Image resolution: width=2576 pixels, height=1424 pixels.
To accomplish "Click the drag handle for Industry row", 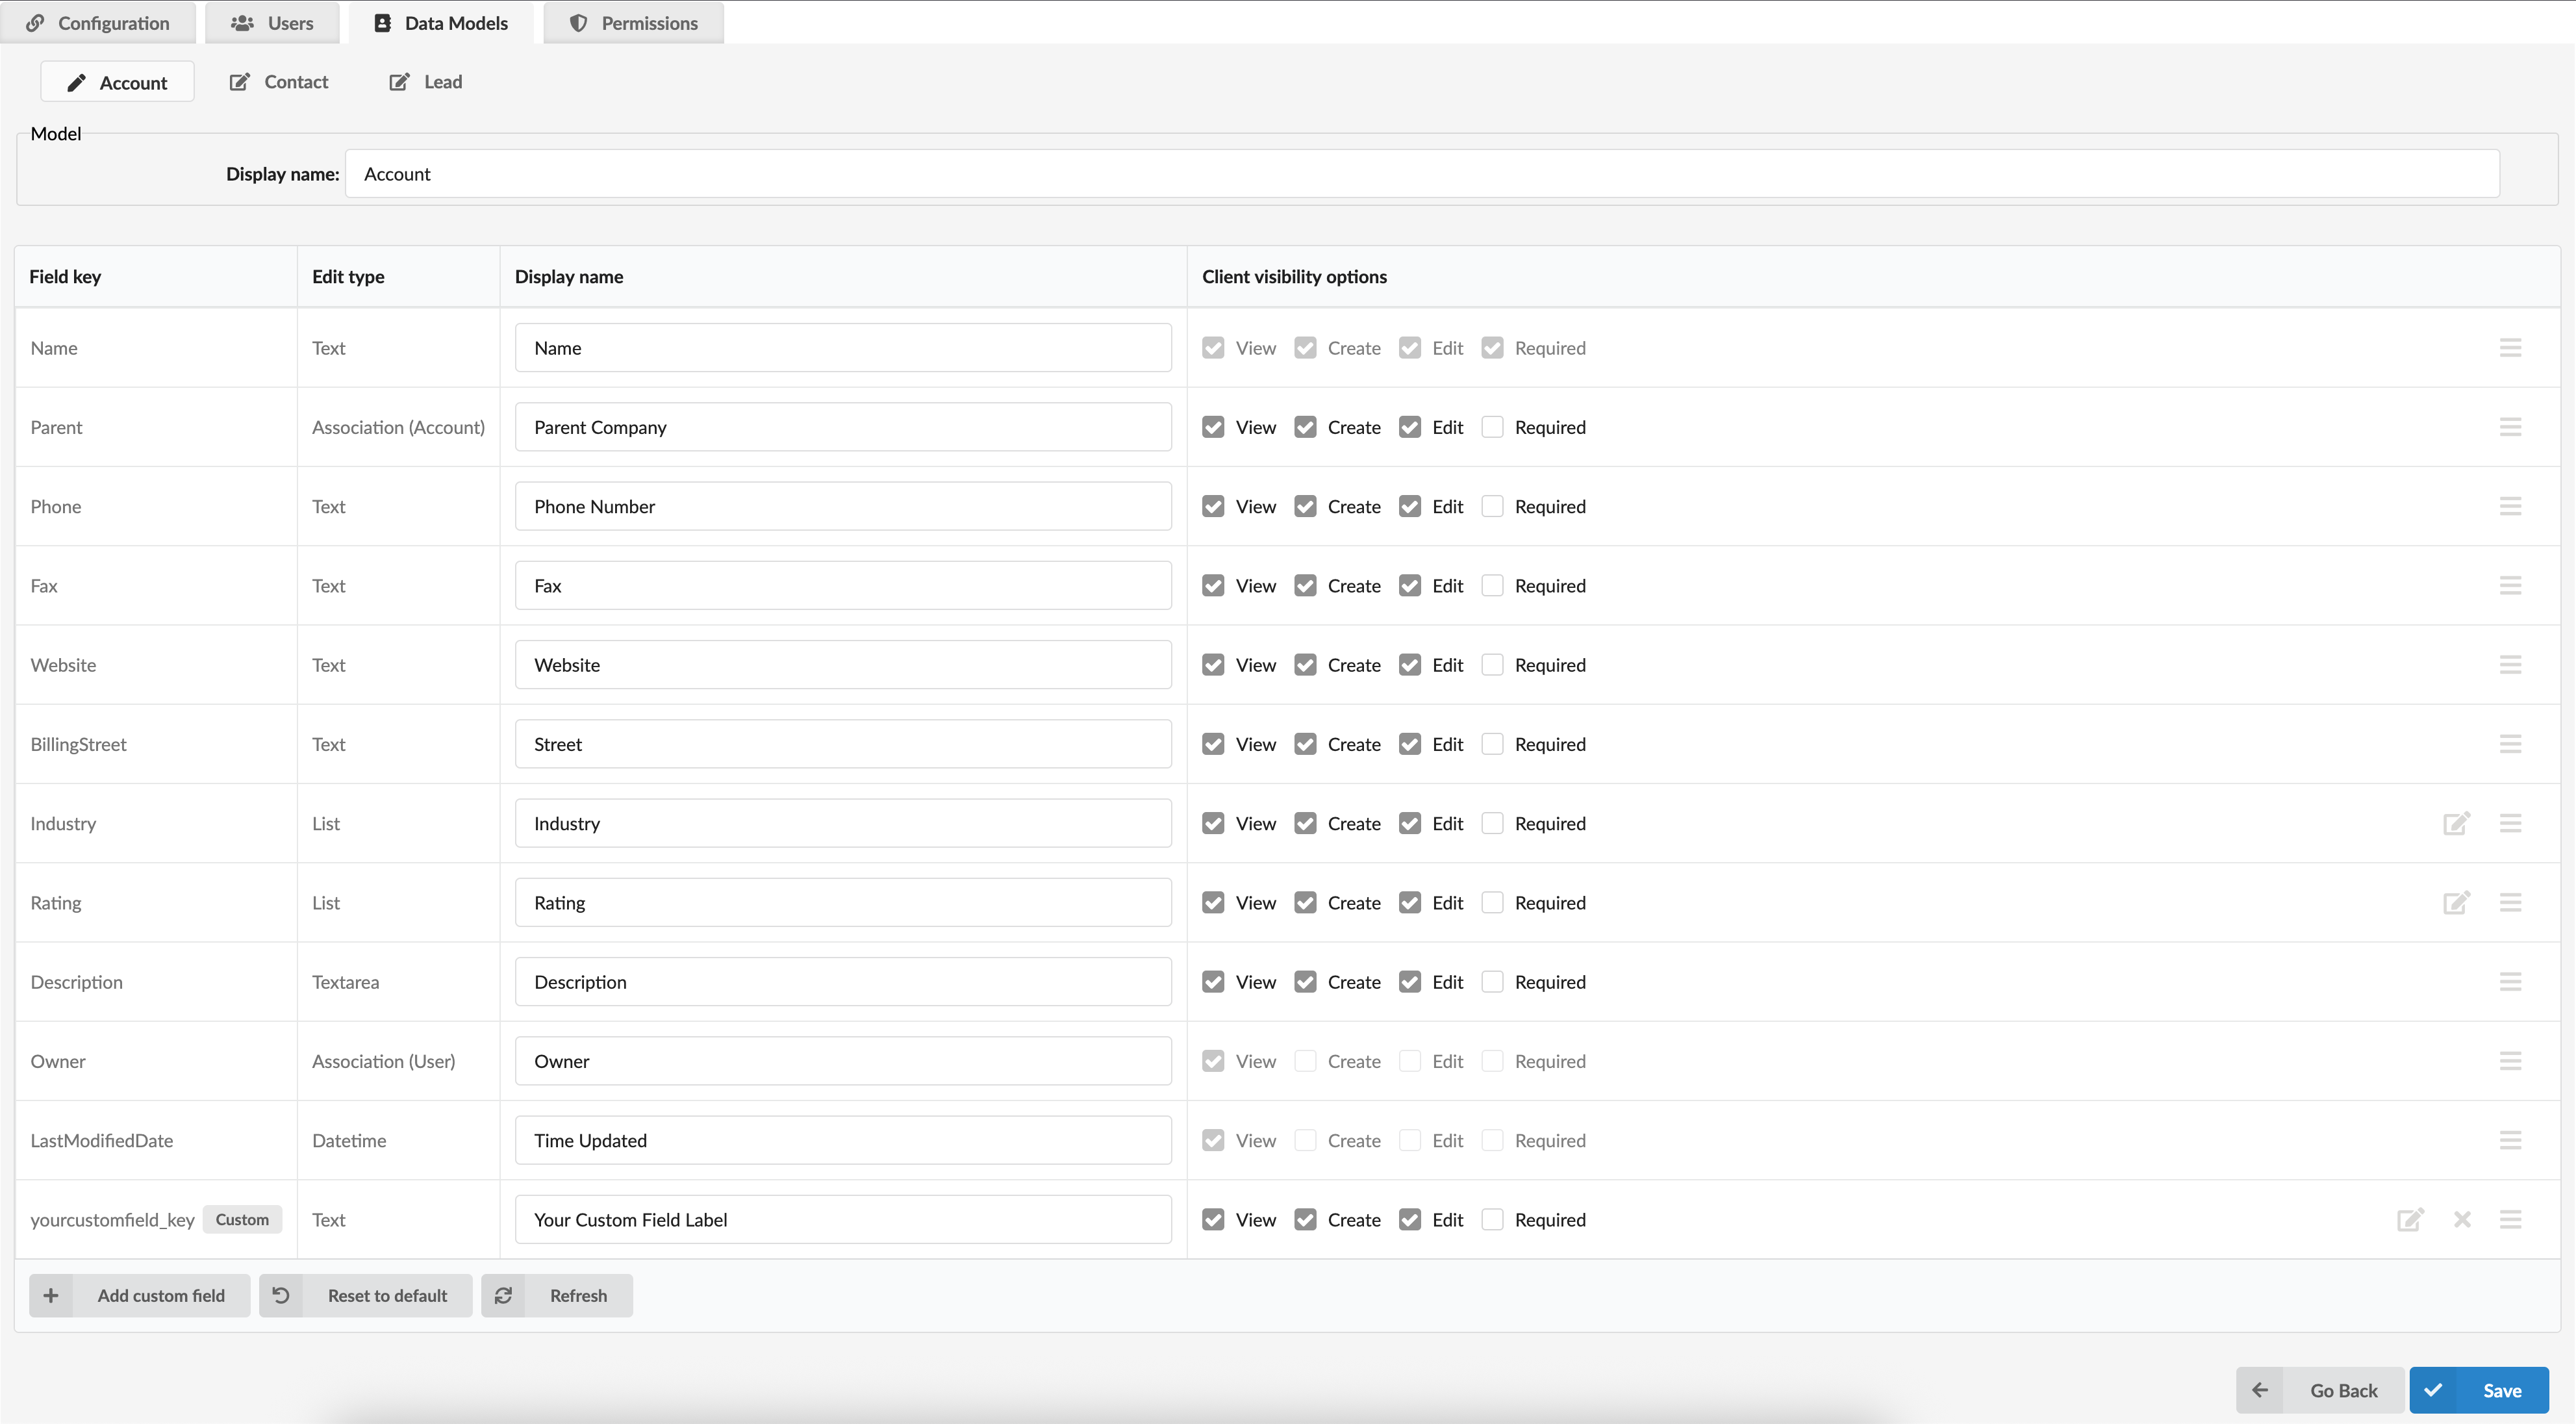I will (2510, 823).
